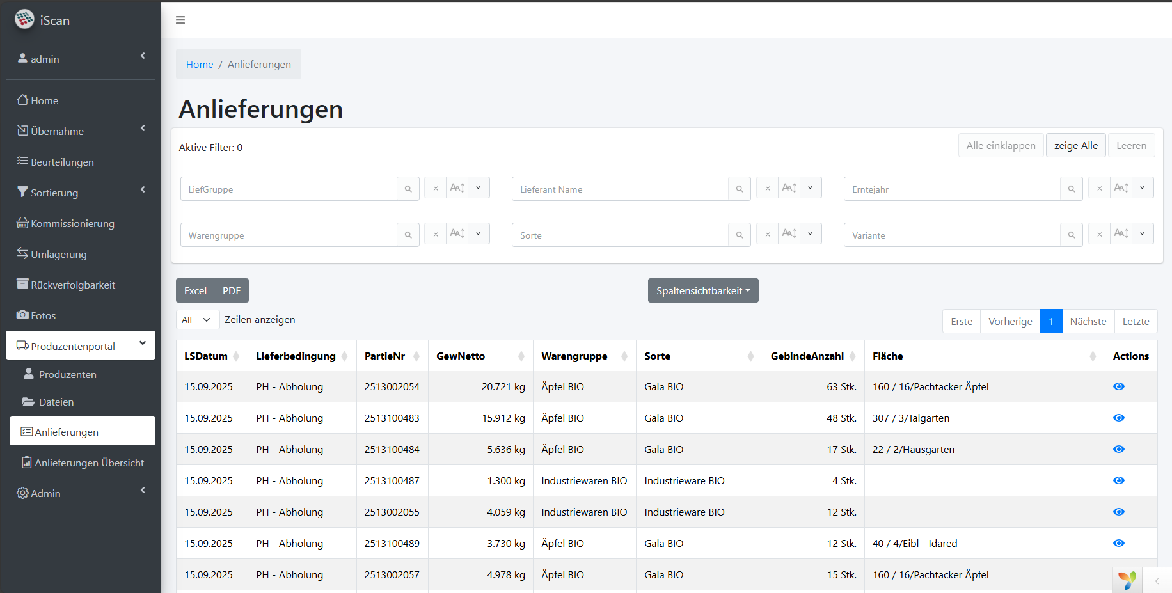Click into the Sorte filter input field
The image size is (1172, 593).
(x=619, y=235)
